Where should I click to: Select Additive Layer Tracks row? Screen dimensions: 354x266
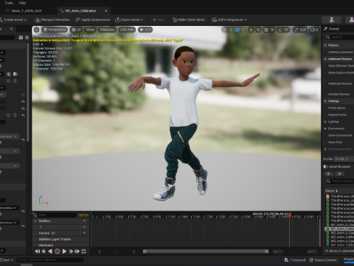(x=60, y=239)
